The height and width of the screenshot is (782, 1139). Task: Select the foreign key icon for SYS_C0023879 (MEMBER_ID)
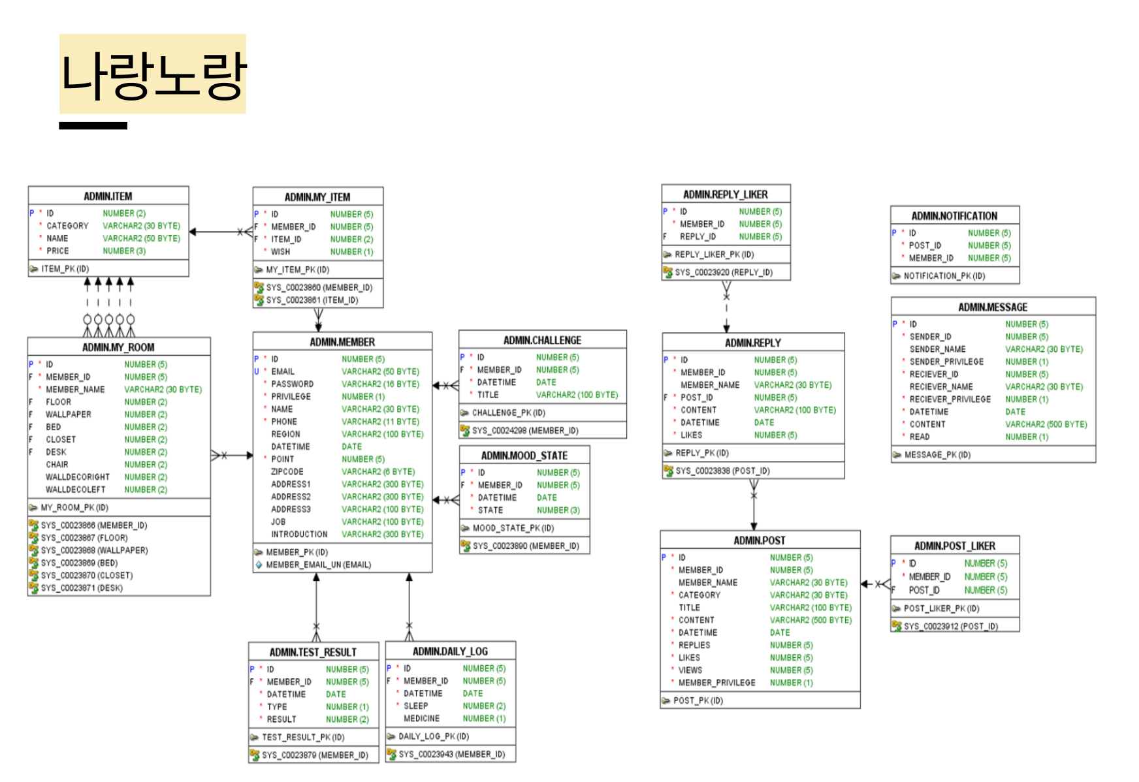tap(255, 755)
